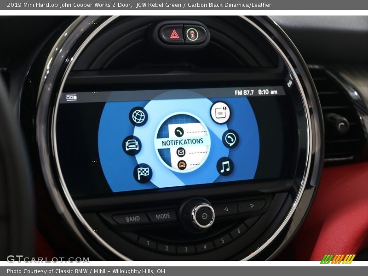Open the globe MINI Connected icon
Image resolution: width=368 pixels, height=276 pixels.
click(x=138, y=116)
